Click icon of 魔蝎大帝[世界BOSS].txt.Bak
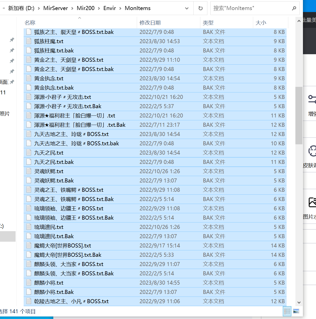The image size is (316, 319). click(x=29, y=255)
